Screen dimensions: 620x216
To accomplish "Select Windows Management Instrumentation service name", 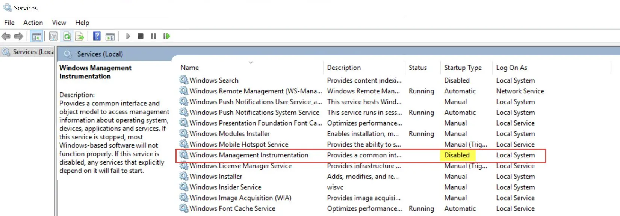I will coord(249,155).
